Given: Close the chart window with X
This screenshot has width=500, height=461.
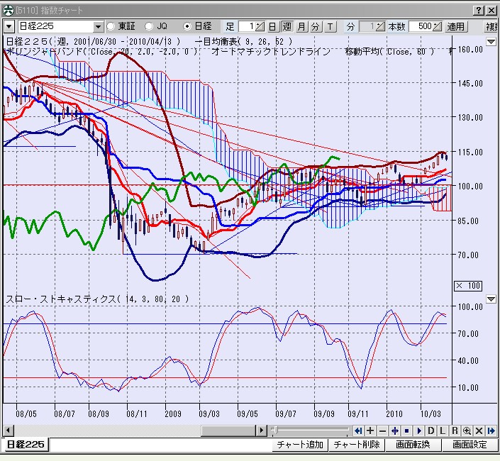Looking at the screenshot, I should tap(491, 11).
